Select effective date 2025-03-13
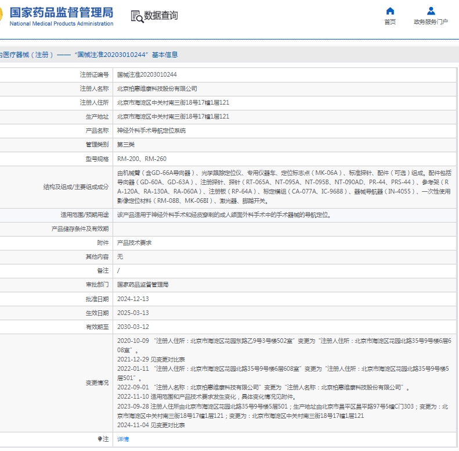The image size is (459, 451). pyautogui.click(x=133, y=313)
